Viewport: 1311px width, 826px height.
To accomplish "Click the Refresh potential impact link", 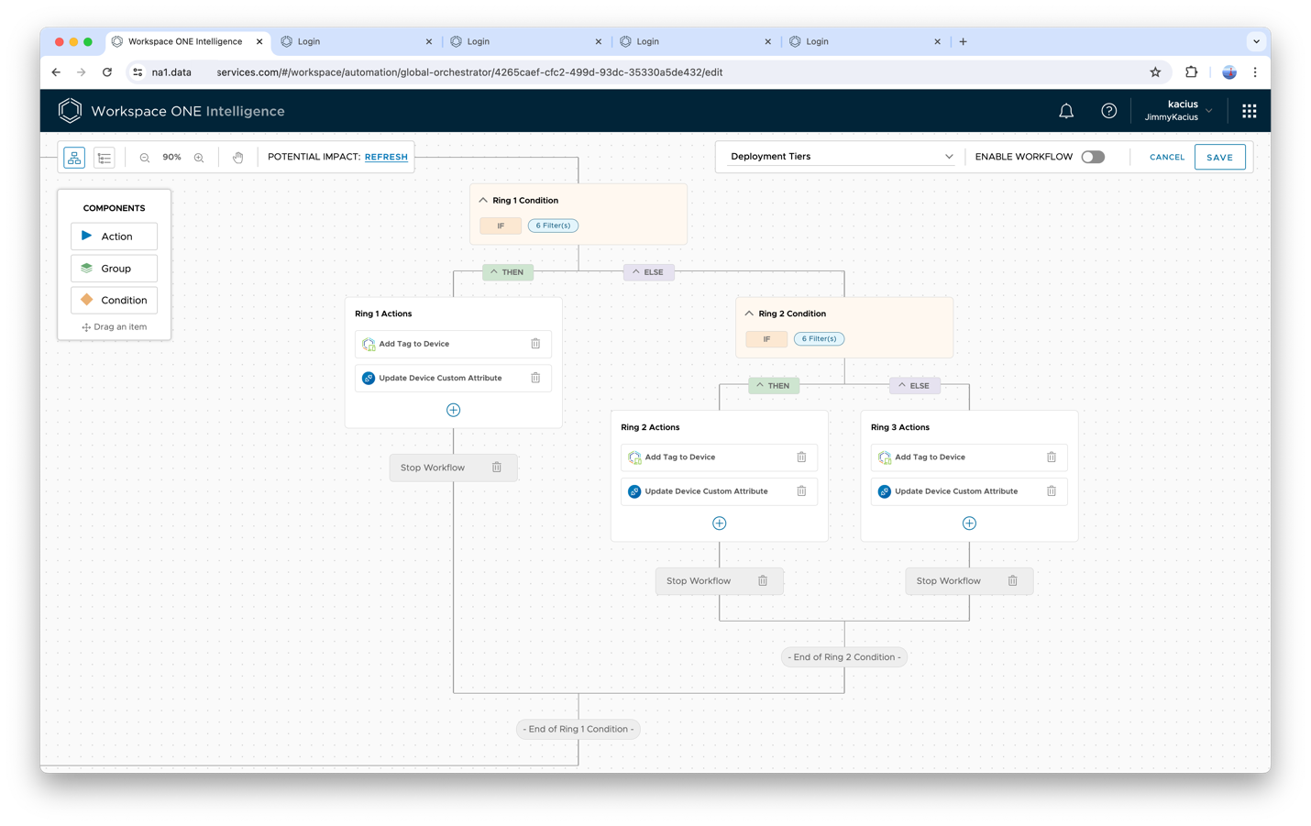I will [x=386, y=157].
